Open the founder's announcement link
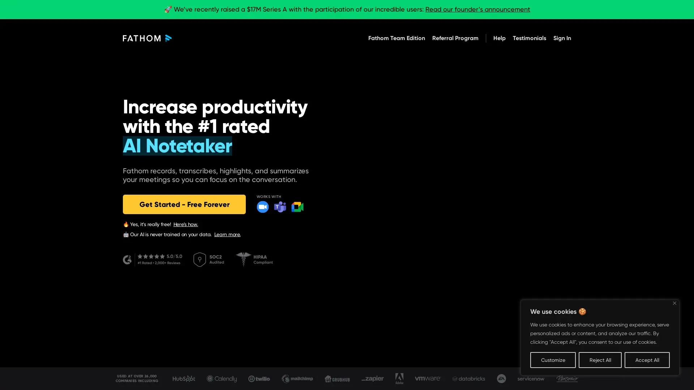This screenshot has width=694, height=390. tap(477, 9)
